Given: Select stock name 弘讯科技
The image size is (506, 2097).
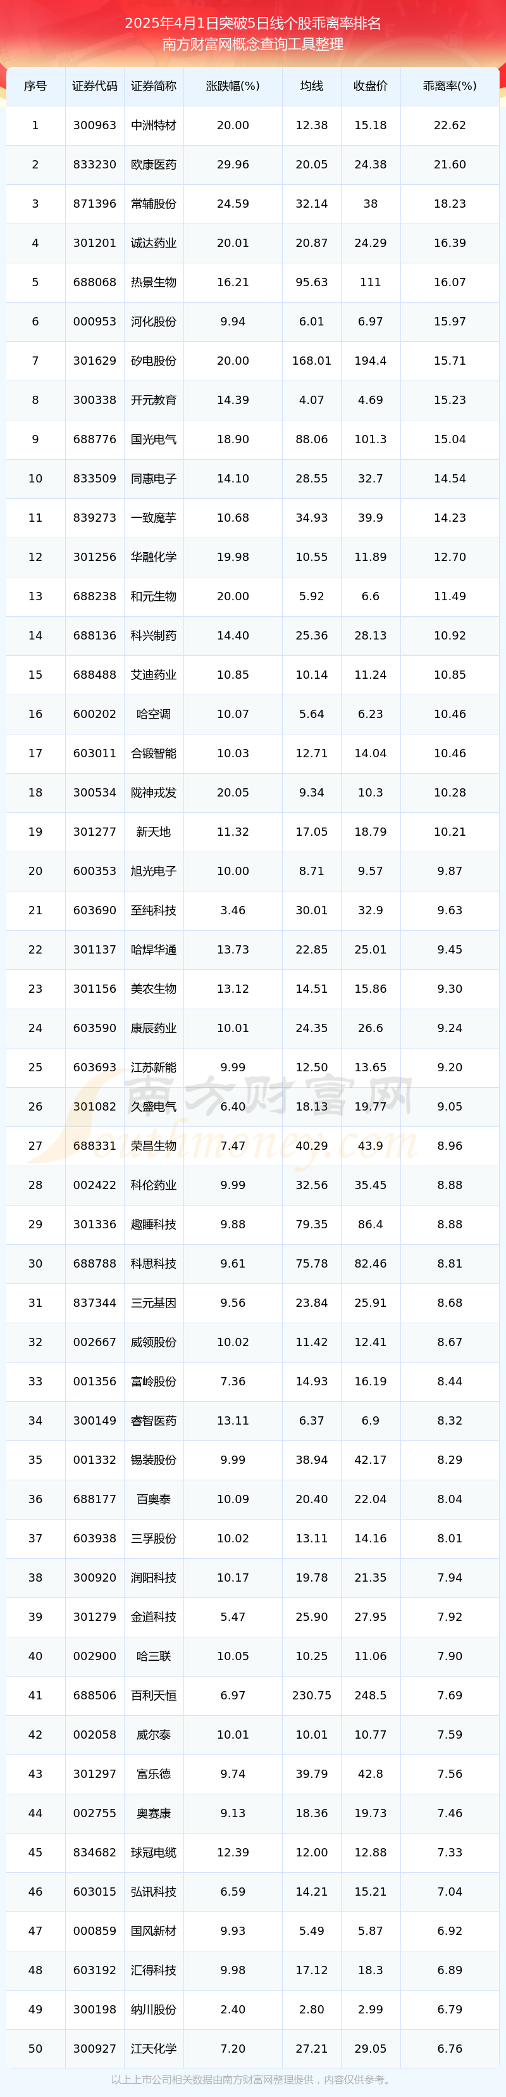Looking at the screenshot, I should [x=154, y=1892].
